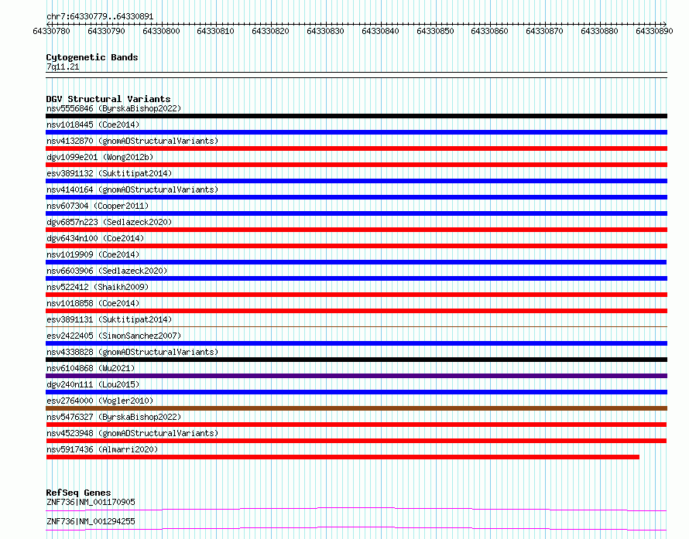Click the 64330830 ruler coordinate
Image resolution: width=689 pixels, height=539 pixels.
click(325, 31)
